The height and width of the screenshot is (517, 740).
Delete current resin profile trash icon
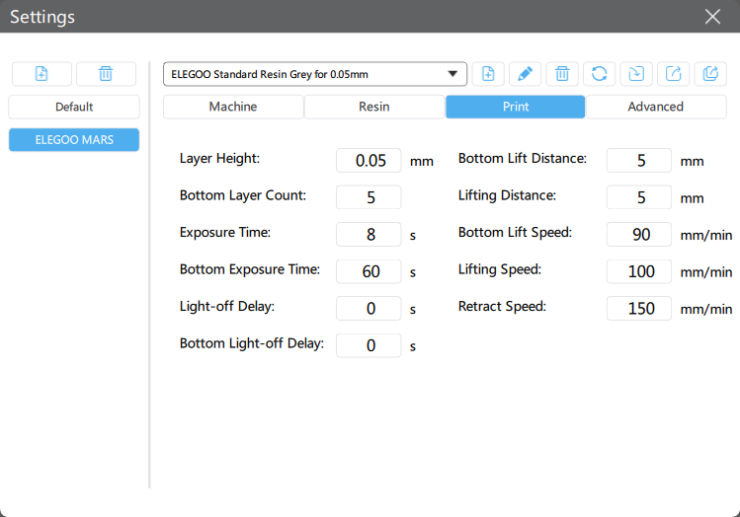pyautogui.click(x=562, y=74)
